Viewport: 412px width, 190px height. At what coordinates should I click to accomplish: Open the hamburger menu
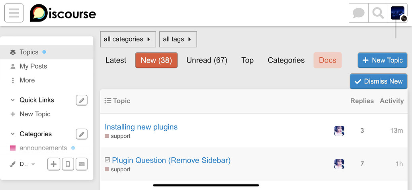click(x=14, y=13)
